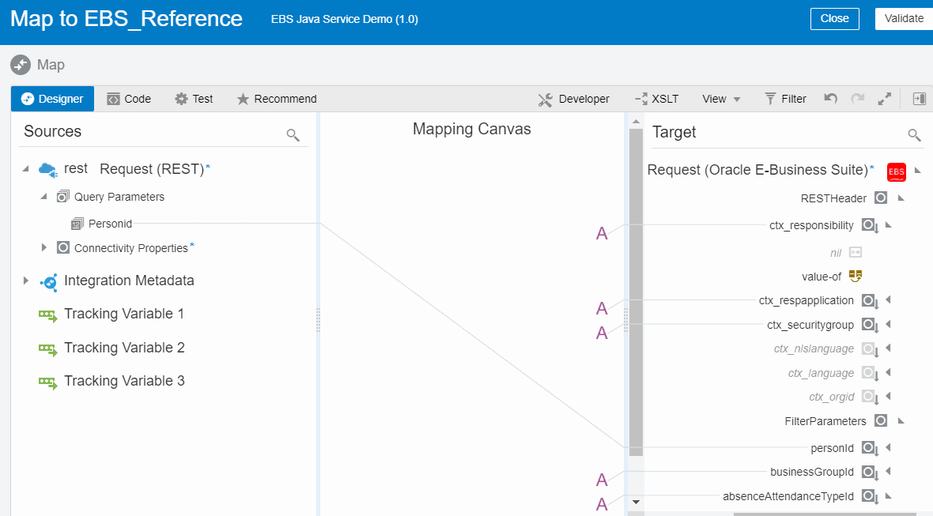Viewport: 933px width, 516px height.
Task: Click the EBS adapter icon on Request
Action: (897, 171)
